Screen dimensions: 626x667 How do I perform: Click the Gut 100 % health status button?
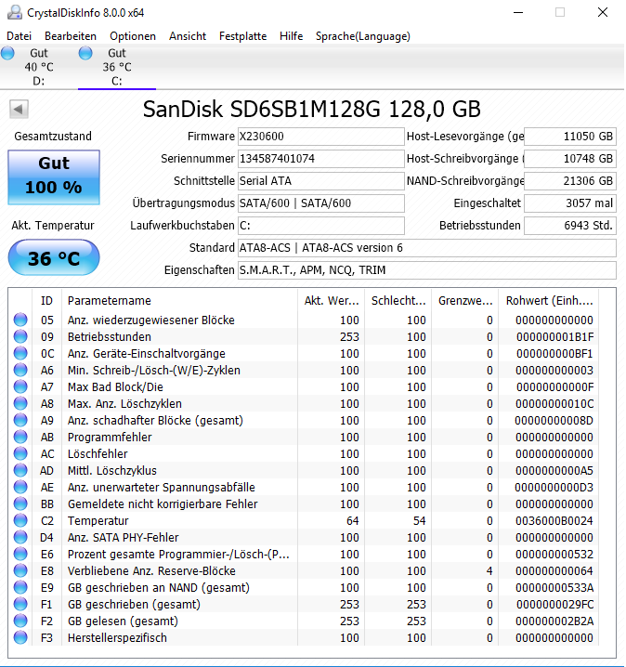pos(54,177)
